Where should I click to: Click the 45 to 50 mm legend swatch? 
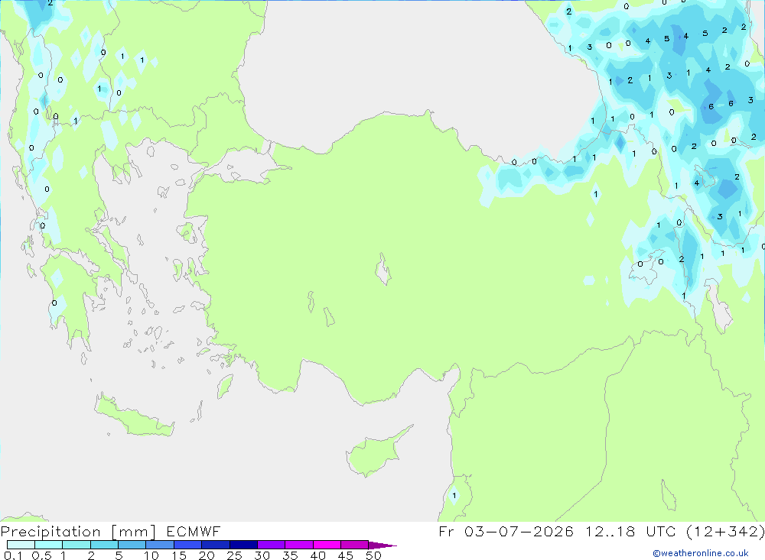pos(355,545)
